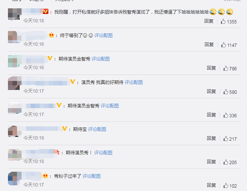Click 回复 on the 期待演员秀！ comment

click(x=211, y=162)
